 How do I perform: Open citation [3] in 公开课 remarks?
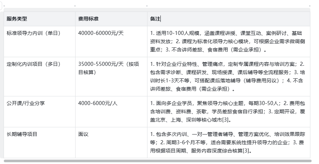(223, 120)
